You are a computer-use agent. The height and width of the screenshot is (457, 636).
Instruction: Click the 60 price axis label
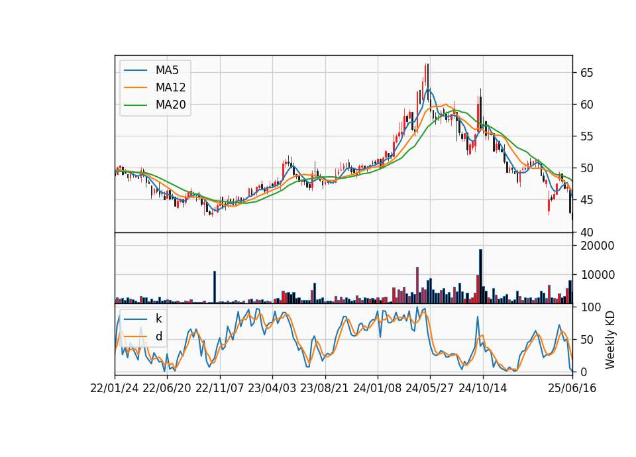pyautogui.click(x=586, y=105)
